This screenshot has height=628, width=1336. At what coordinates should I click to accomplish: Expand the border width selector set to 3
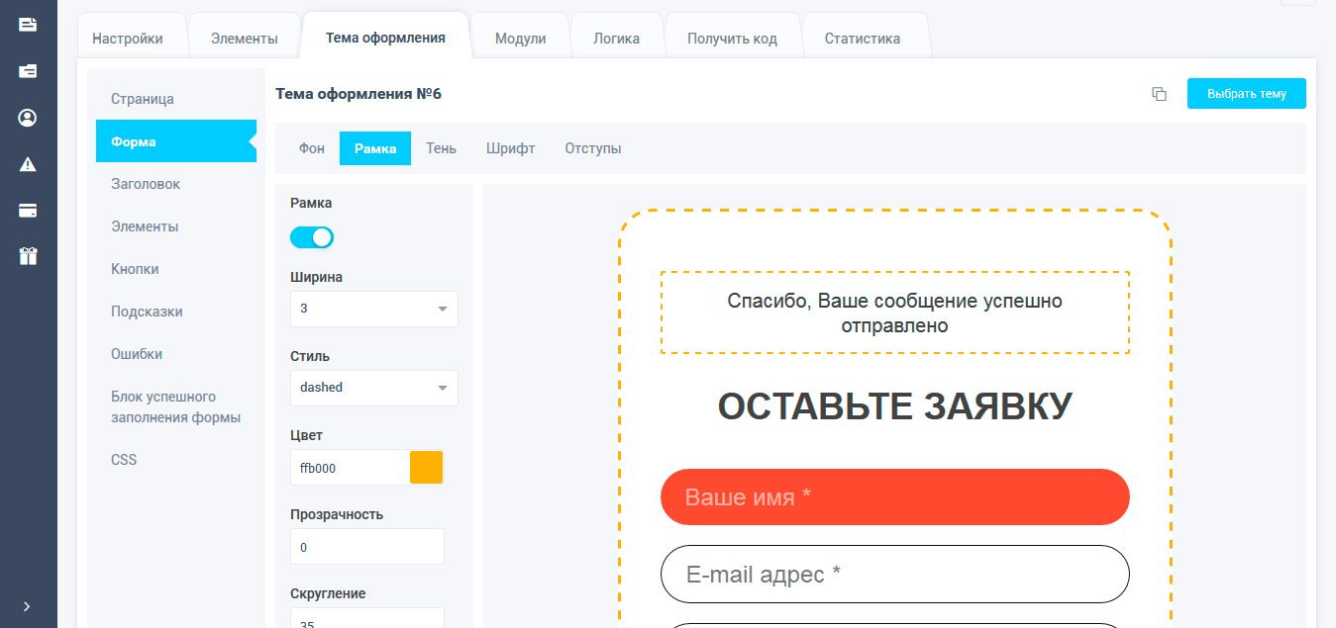[x=373, y=309]
